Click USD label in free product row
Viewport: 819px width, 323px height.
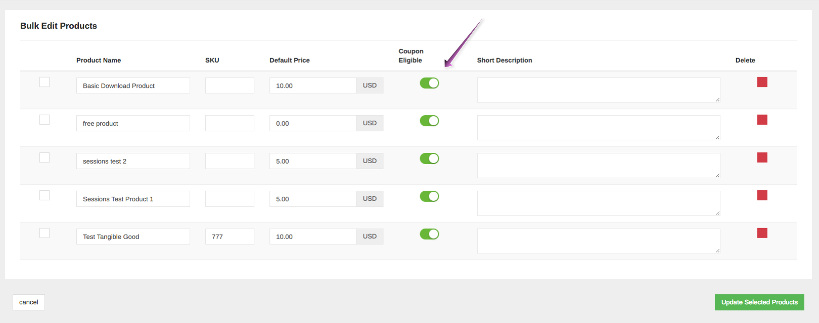370,123
